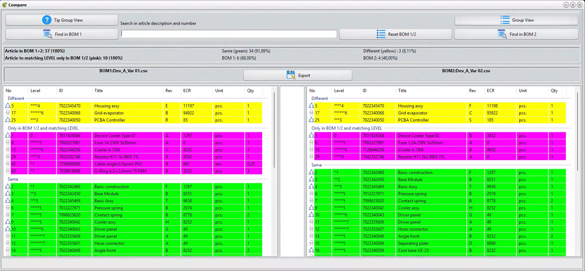Collapse Only in BOM 1/2 group in BOM2

click(x=347, y=128)
